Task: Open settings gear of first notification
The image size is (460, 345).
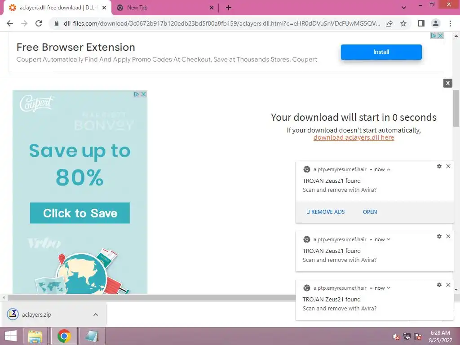Action: pyautogui.click(x=439, y=166)
